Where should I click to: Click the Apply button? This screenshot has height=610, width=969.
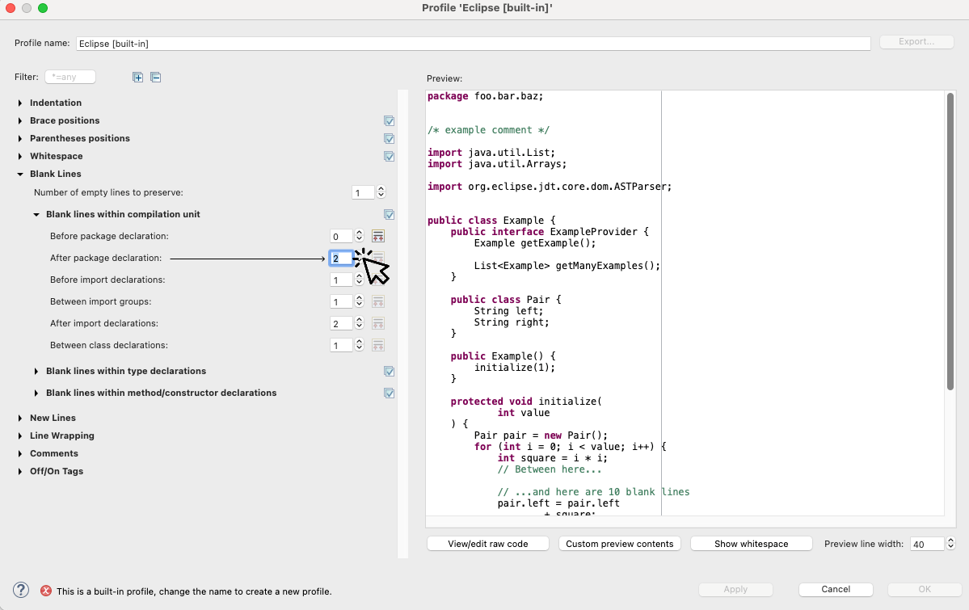coord(735,590)
